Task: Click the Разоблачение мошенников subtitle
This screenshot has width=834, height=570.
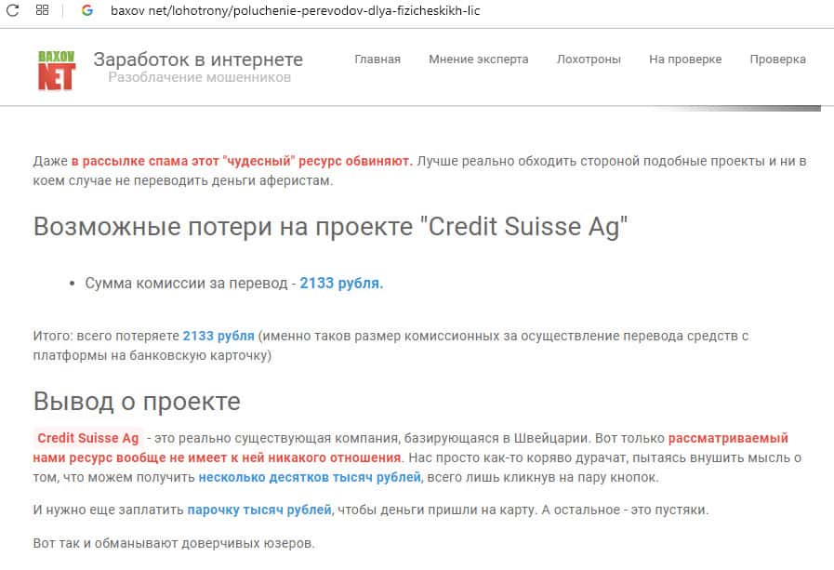Action: pyautogui.click(x=200, y=77)
